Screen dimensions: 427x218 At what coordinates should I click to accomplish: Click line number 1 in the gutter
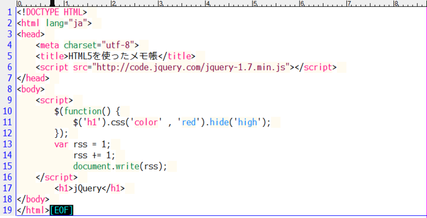[10, 12]
